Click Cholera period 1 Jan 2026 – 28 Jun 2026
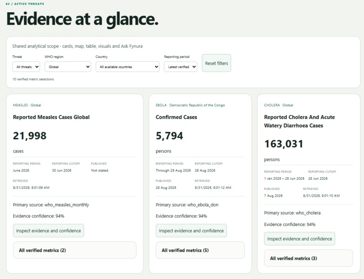 284,178
